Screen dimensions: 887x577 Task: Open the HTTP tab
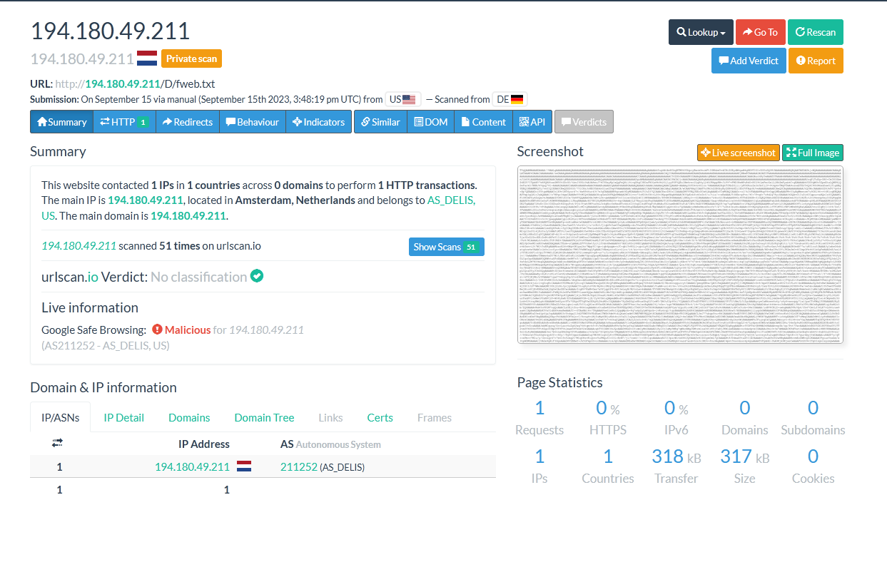pos(124,122)
